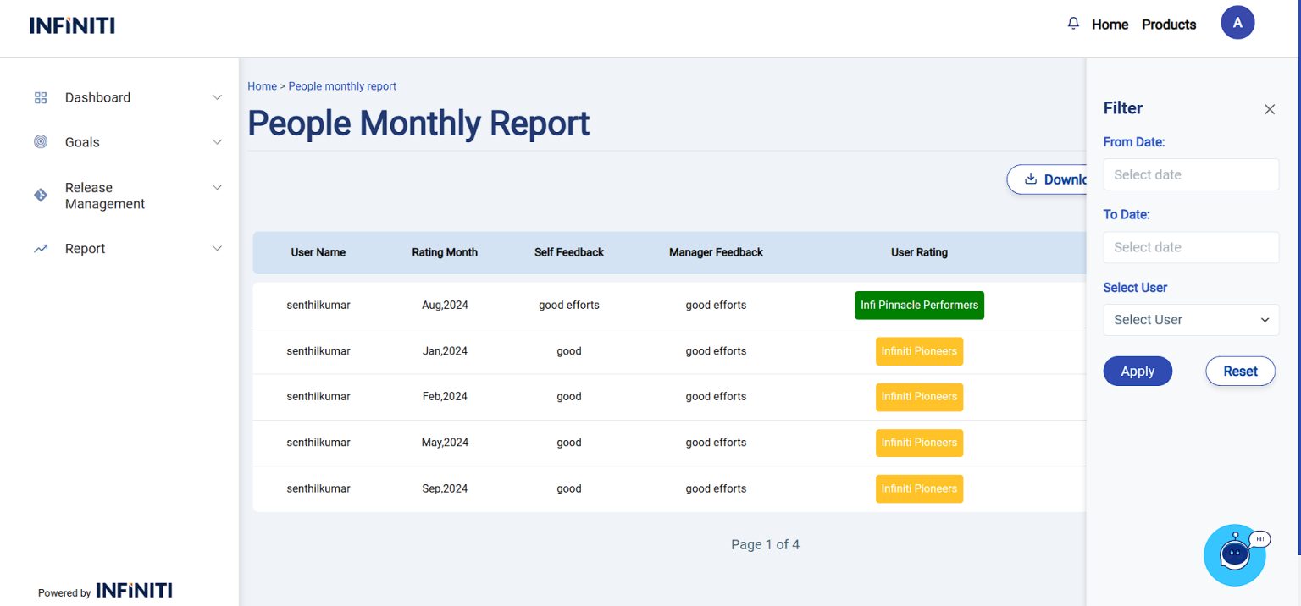Expand the Dashboard sidebar section
Viewport: 1301px width, 606px height.
217,97
